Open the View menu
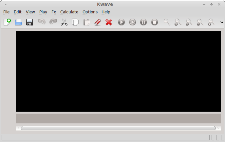 30,12
